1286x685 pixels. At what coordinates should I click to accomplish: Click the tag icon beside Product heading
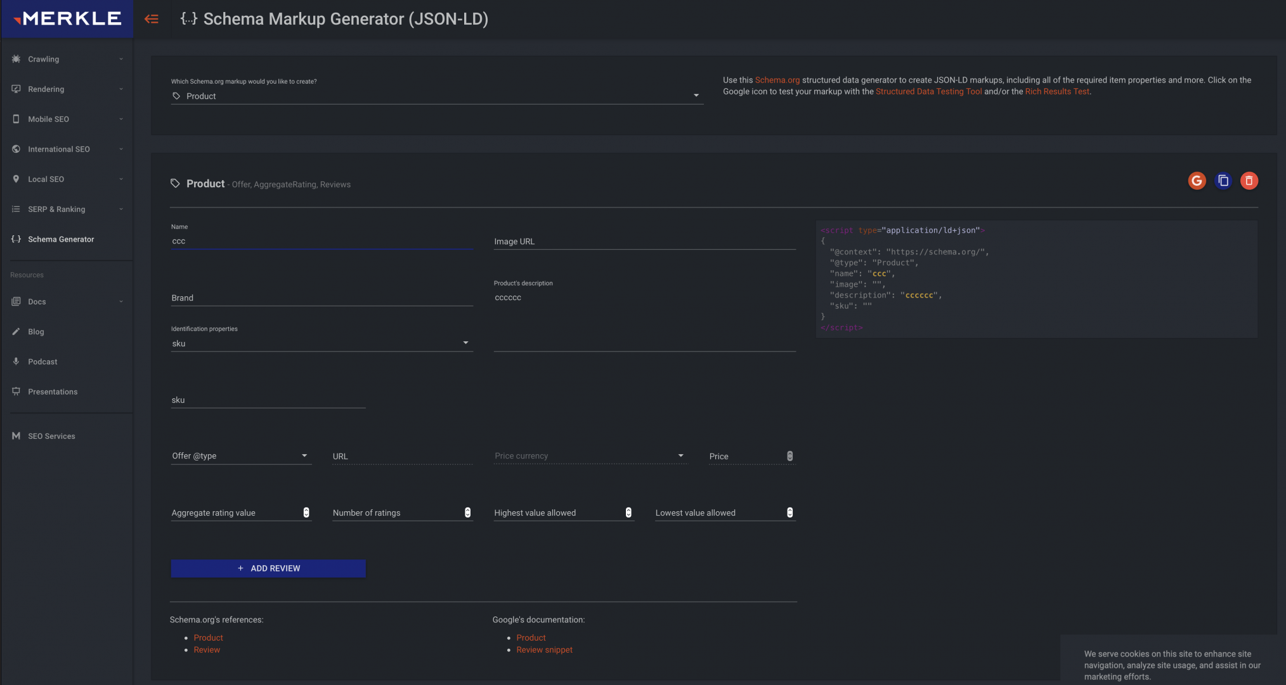(x=175, y=183)
